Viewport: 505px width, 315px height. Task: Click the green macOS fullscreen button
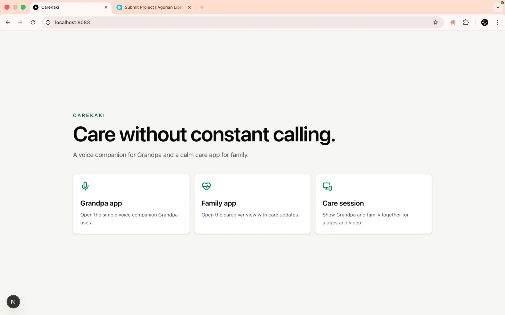23,7
